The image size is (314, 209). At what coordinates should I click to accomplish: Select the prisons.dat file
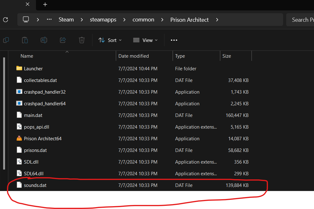(x=35, y=150)
